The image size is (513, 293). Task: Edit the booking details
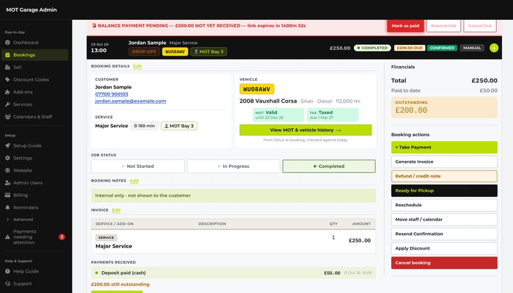[137, 66]
